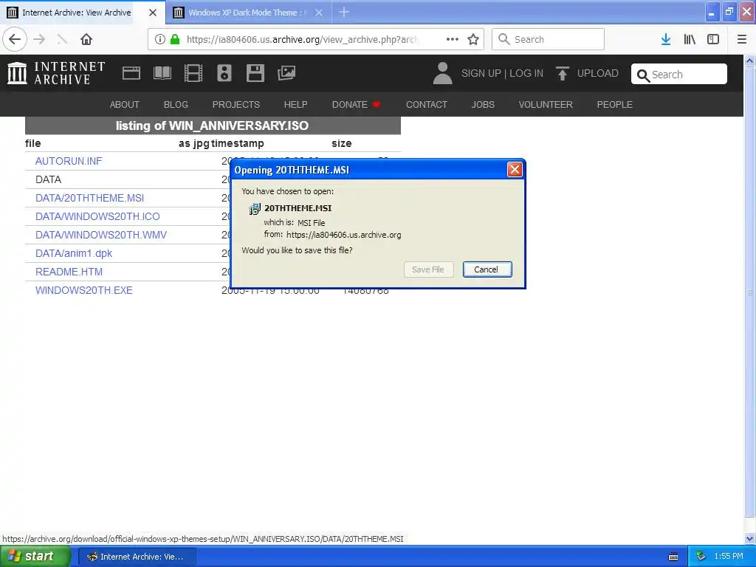The width and height of the screenshot is (756, 567).
Task: Close the Windows XP Dark Mode Theme tab
Action: [319, 13]
